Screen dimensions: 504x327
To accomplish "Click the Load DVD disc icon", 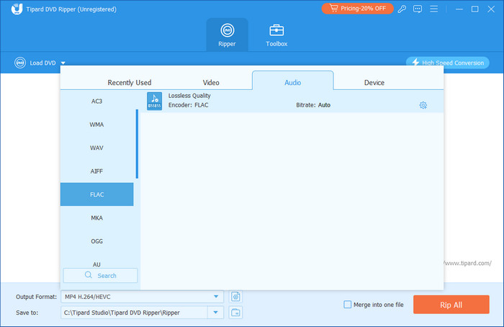I will 20,63.
